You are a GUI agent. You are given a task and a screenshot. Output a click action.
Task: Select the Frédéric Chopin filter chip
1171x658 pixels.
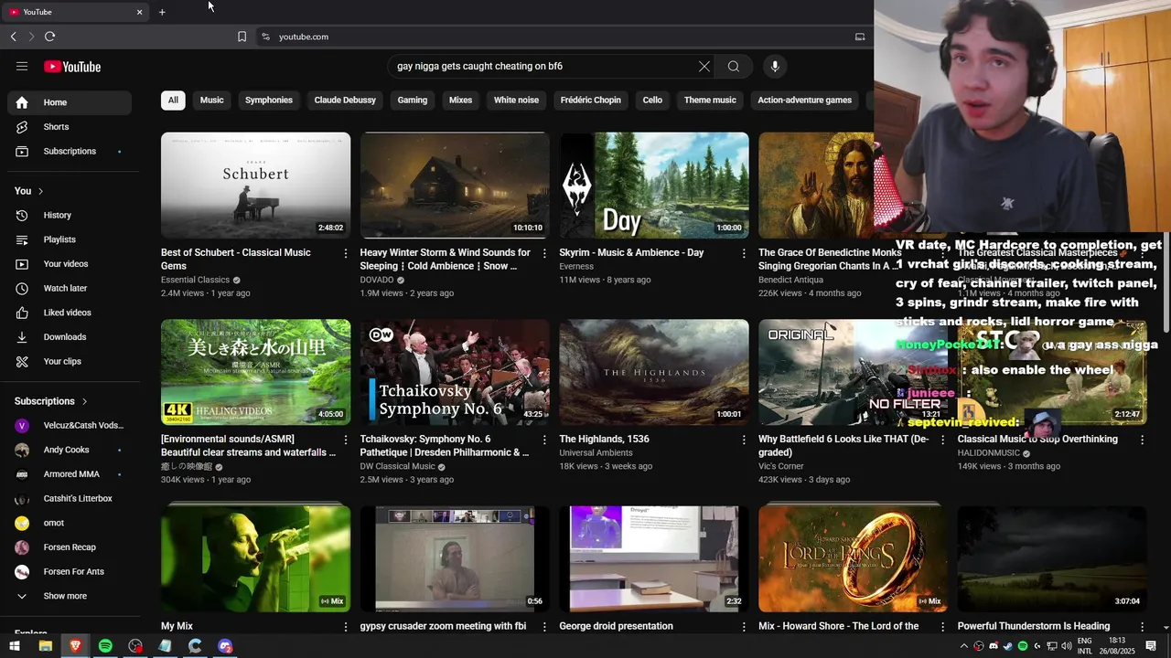591,100
